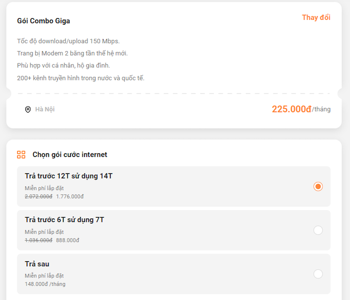
Task: Choose the Trả trước 12T sử dụng 14T card
Action: coord(174,186)
